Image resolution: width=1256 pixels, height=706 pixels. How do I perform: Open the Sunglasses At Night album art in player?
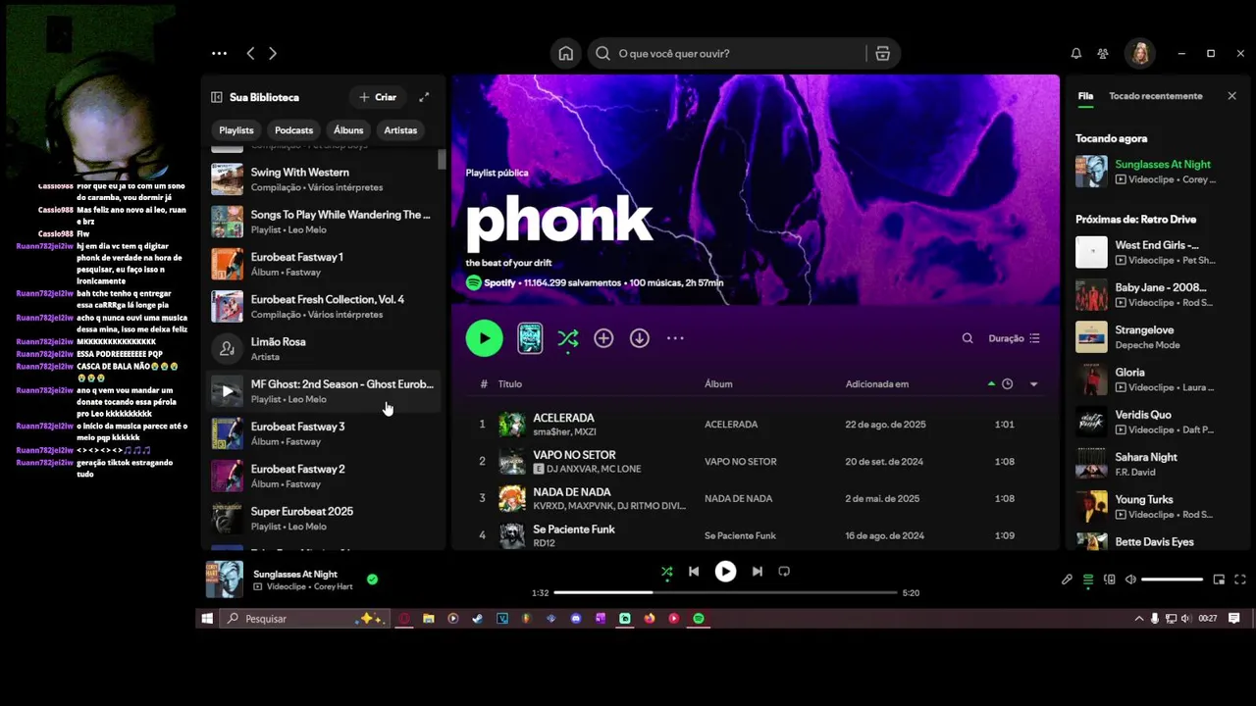pos(224,580)
